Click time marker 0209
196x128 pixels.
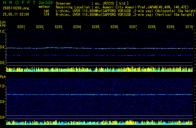pyautogui.click(x=170, y=27)
